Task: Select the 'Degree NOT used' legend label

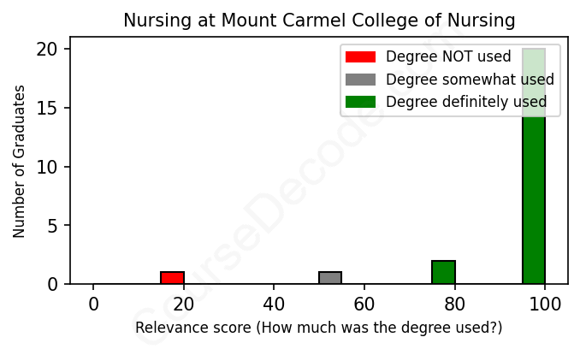Action: [x=448, y=57]
